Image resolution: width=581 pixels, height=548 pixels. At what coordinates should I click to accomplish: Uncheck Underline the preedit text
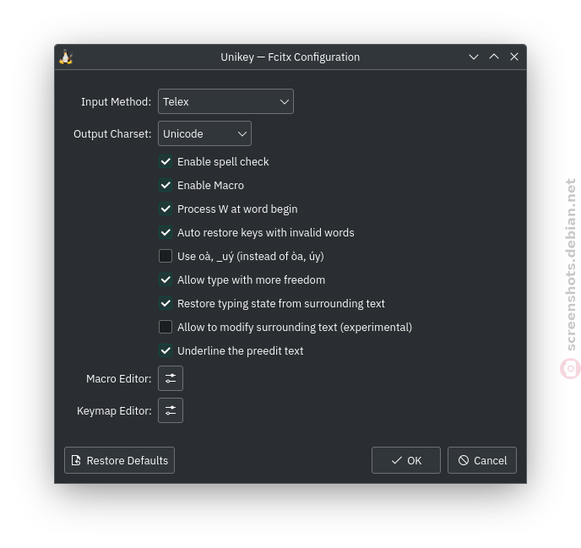click(166, 350)
